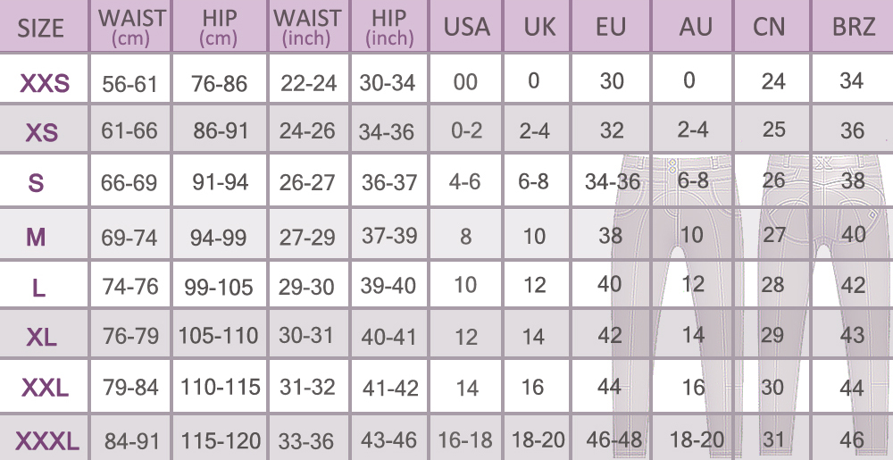Click the XXXL size row label
Image resolution: width=893 pixels, height=460 pixels.
click(x=47, y=440)
